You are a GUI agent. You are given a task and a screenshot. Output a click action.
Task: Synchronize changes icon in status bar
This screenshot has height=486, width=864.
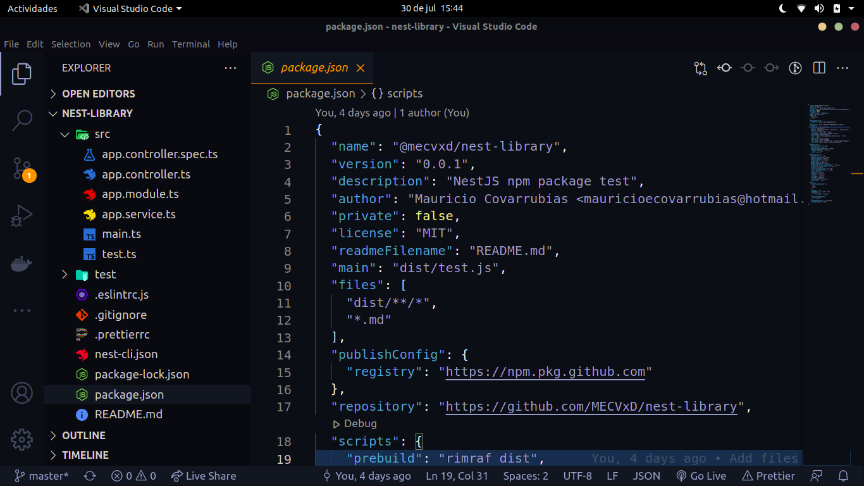(90, 476)
